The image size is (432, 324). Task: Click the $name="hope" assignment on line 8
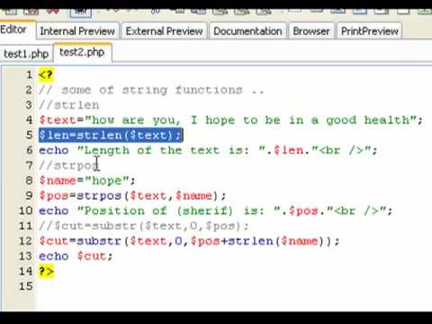tap(87, 181)
